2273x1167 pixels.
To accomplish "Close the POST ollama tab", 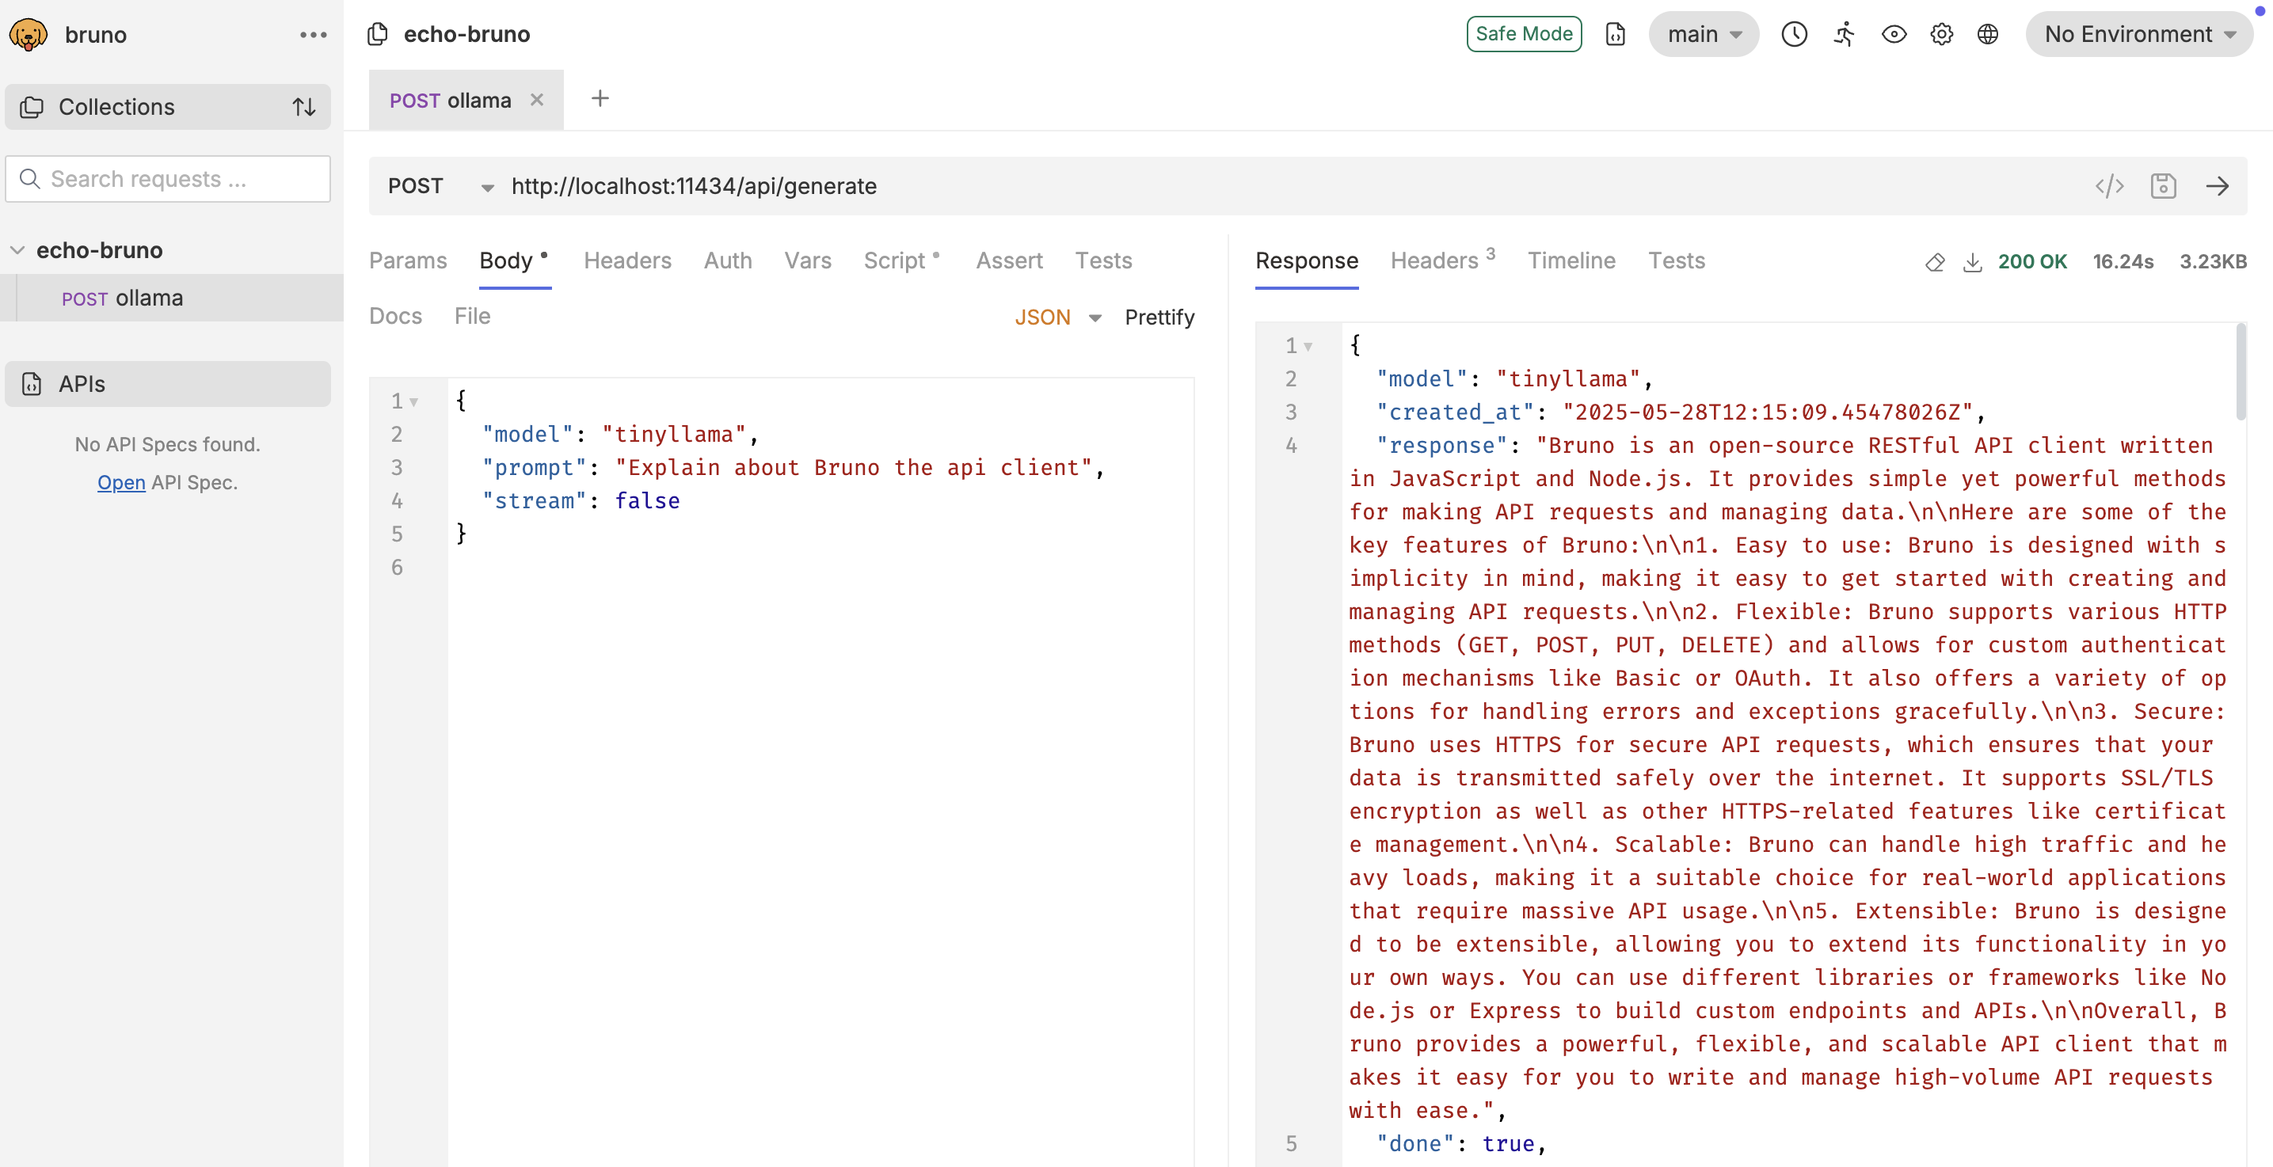I will [536, 100].
